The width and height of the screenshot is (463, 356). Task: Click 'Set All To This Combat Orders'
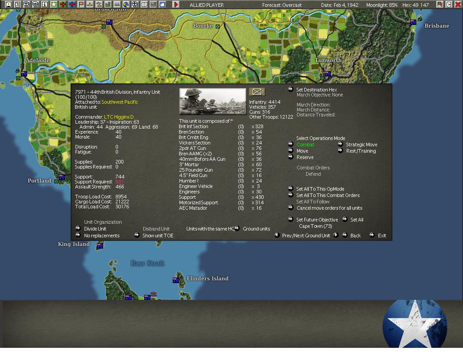pyautogui.click(x=328, y=196)
